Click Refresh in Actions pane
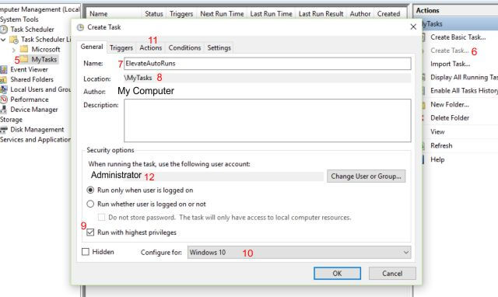Image resolution: width=498 pixels, height=297 pixels. tap(441, 145)
